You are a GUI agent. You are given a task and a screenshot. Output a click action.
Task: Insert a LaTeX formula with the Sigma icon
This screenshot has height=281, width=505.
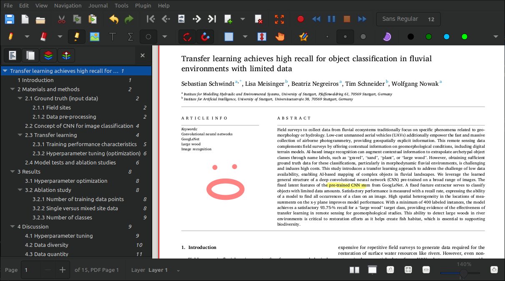(x=130, y=37)
